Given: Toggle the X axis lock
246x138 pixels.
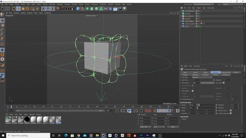Looking at the screenshot, I should (x=43, y=9).
